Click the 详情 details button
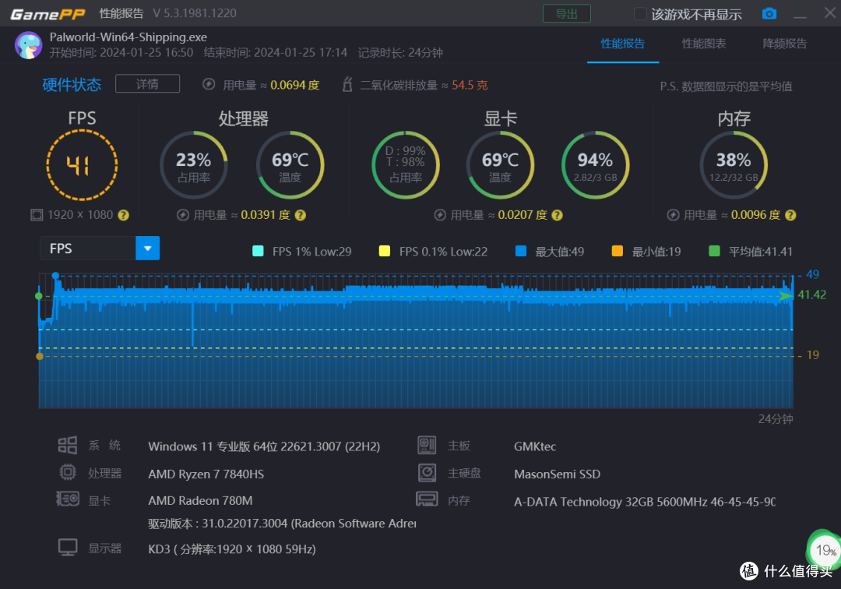The width and height of the screenshot is (841, 589). click(147, 83)
